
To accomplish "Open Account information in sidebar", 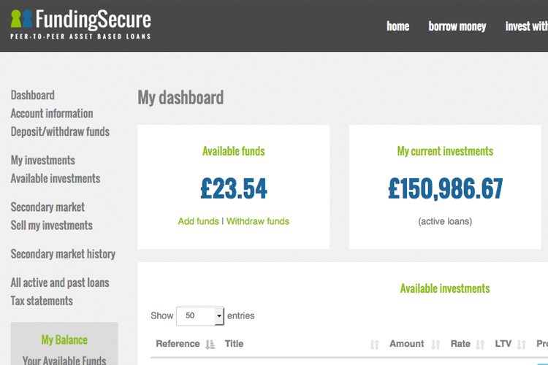I will (x=52, y=114).
